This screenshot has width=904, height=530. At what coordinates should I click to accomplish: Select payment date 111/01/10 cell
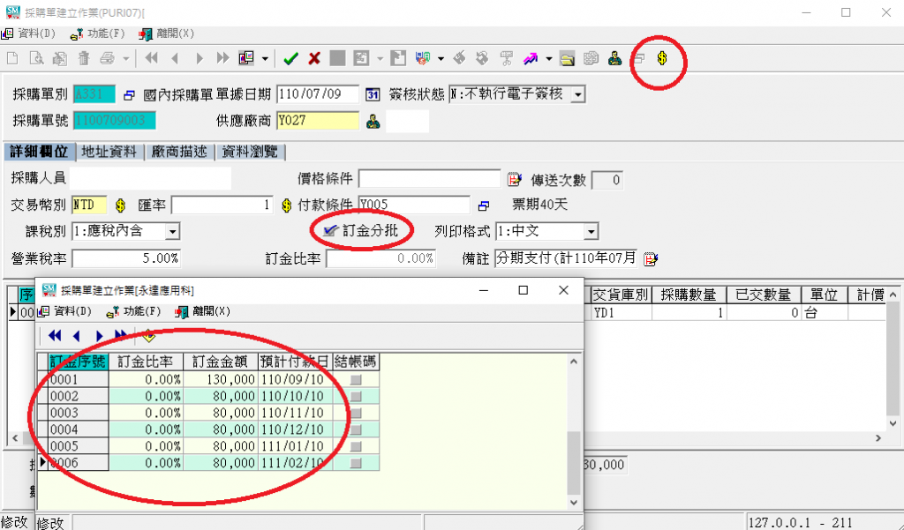click(x=295, y=446)
